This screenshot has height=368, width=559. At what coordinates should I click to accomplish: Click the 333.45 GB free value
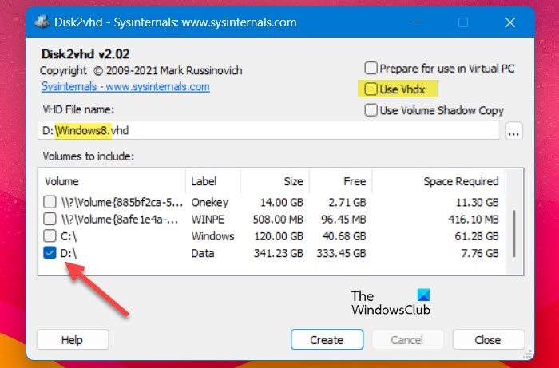click(341, 253)
